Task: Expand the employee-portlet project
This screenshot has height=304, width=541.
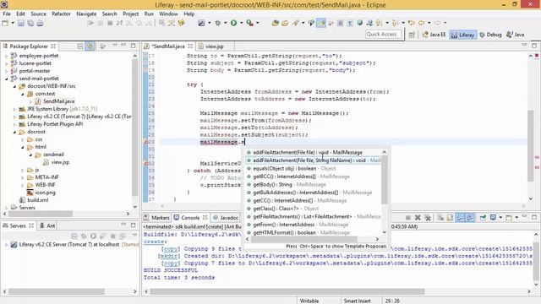Action: coord(6,56)
